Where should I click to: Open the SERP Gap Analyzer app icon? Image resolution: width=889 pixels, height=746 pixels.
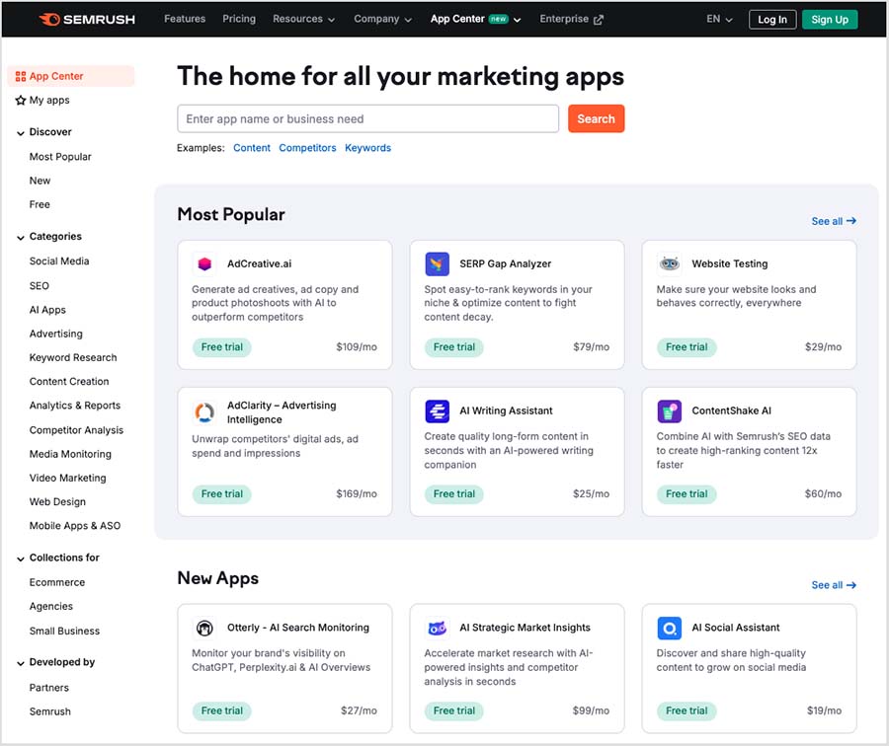click(438, 263)
